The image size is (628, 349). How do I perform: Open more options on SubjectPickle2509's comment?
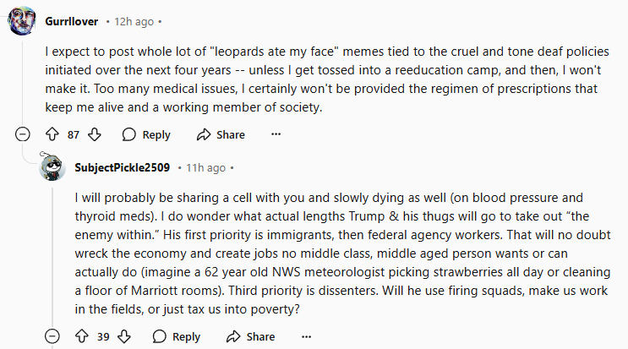pos(305,336)
